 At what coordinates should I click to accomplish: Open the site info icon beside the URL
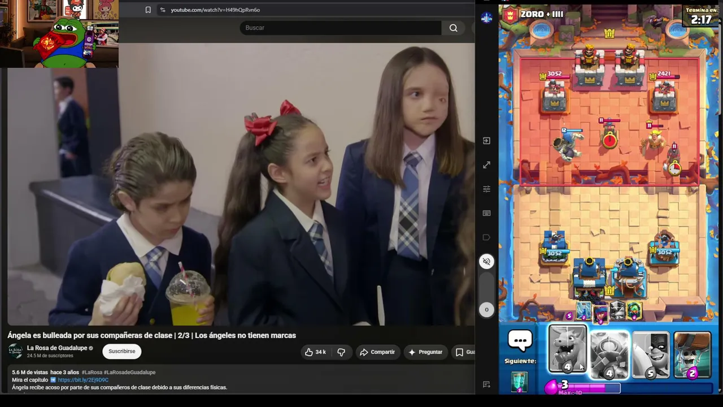tap(163, 10)
